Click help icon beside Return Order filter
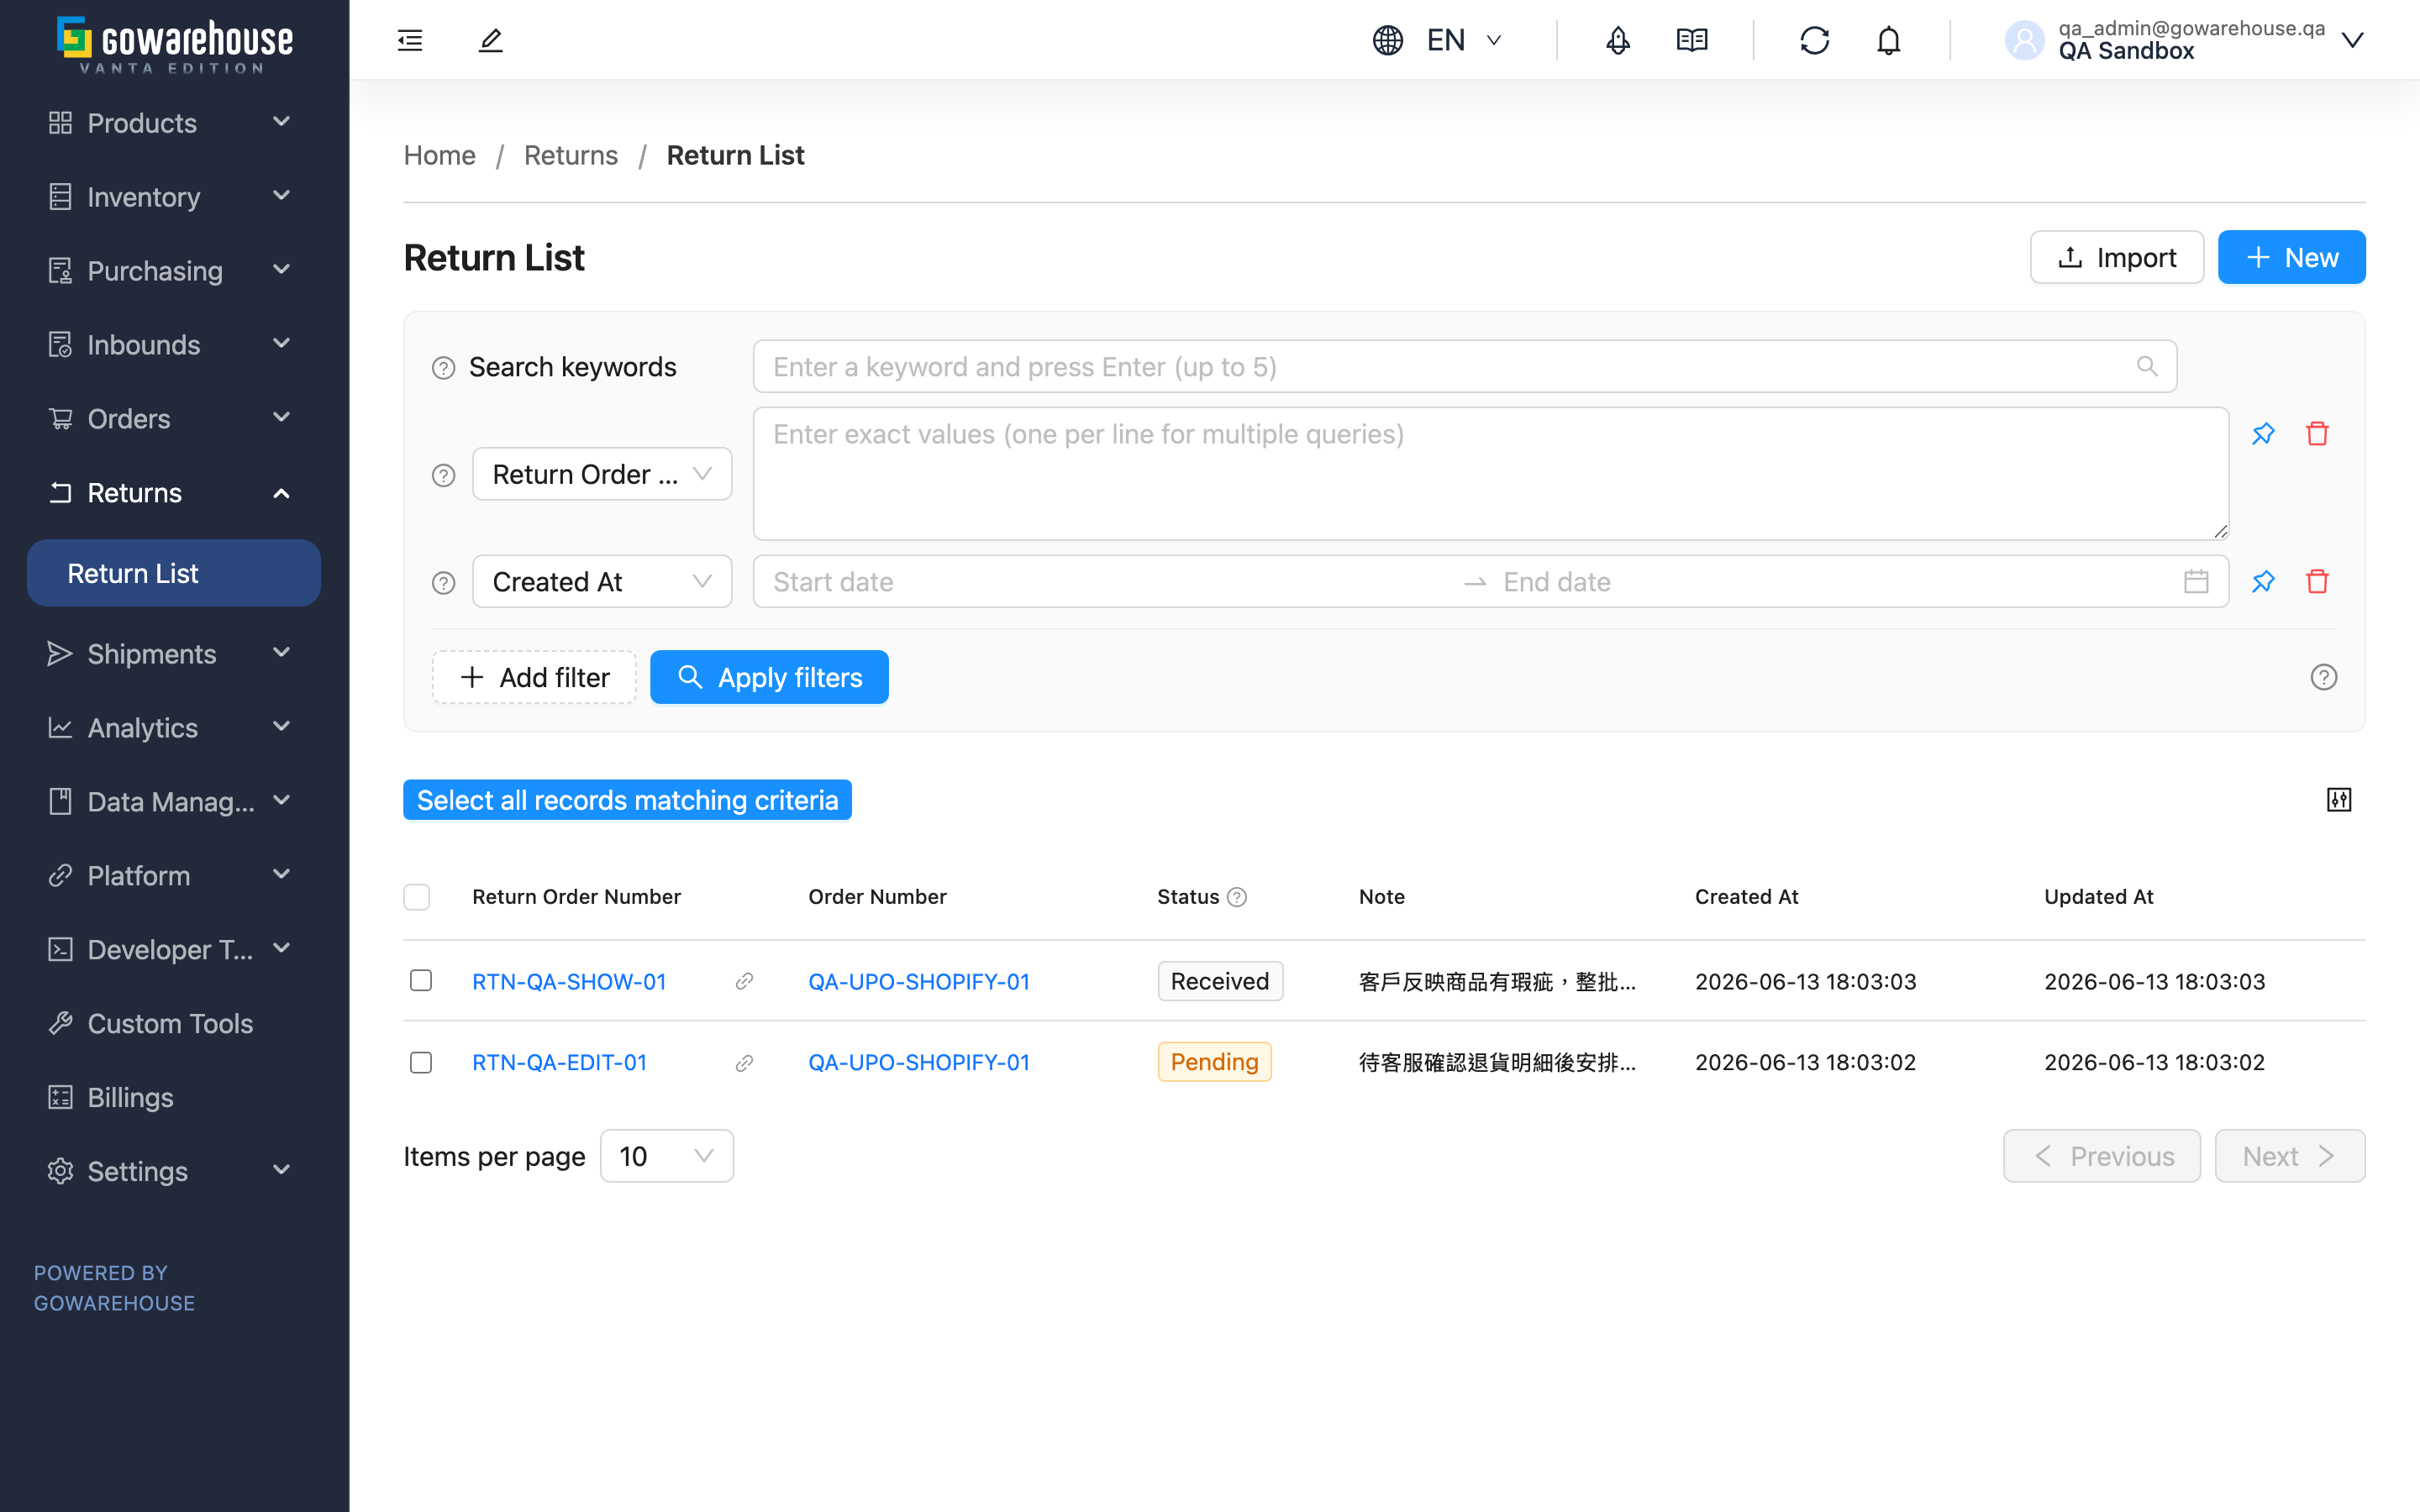The image size is (2420, 1512). 443,475
